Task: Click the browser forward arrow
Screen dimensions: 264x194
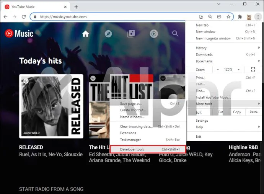Action: [x=15, y=17]
